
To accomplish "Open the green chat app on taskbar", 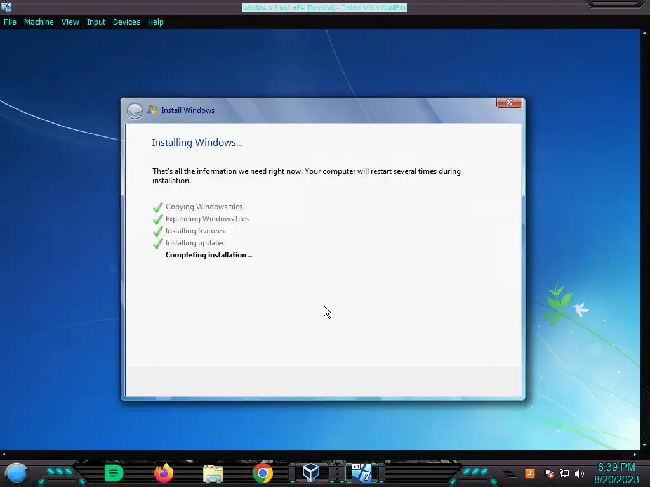I will click(114, 473).
